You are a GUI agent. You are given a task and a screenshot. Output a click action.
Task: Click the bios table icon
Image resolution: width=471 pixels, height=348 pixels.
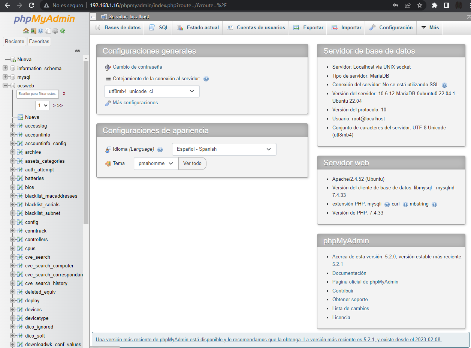click(x=21, y=187)
